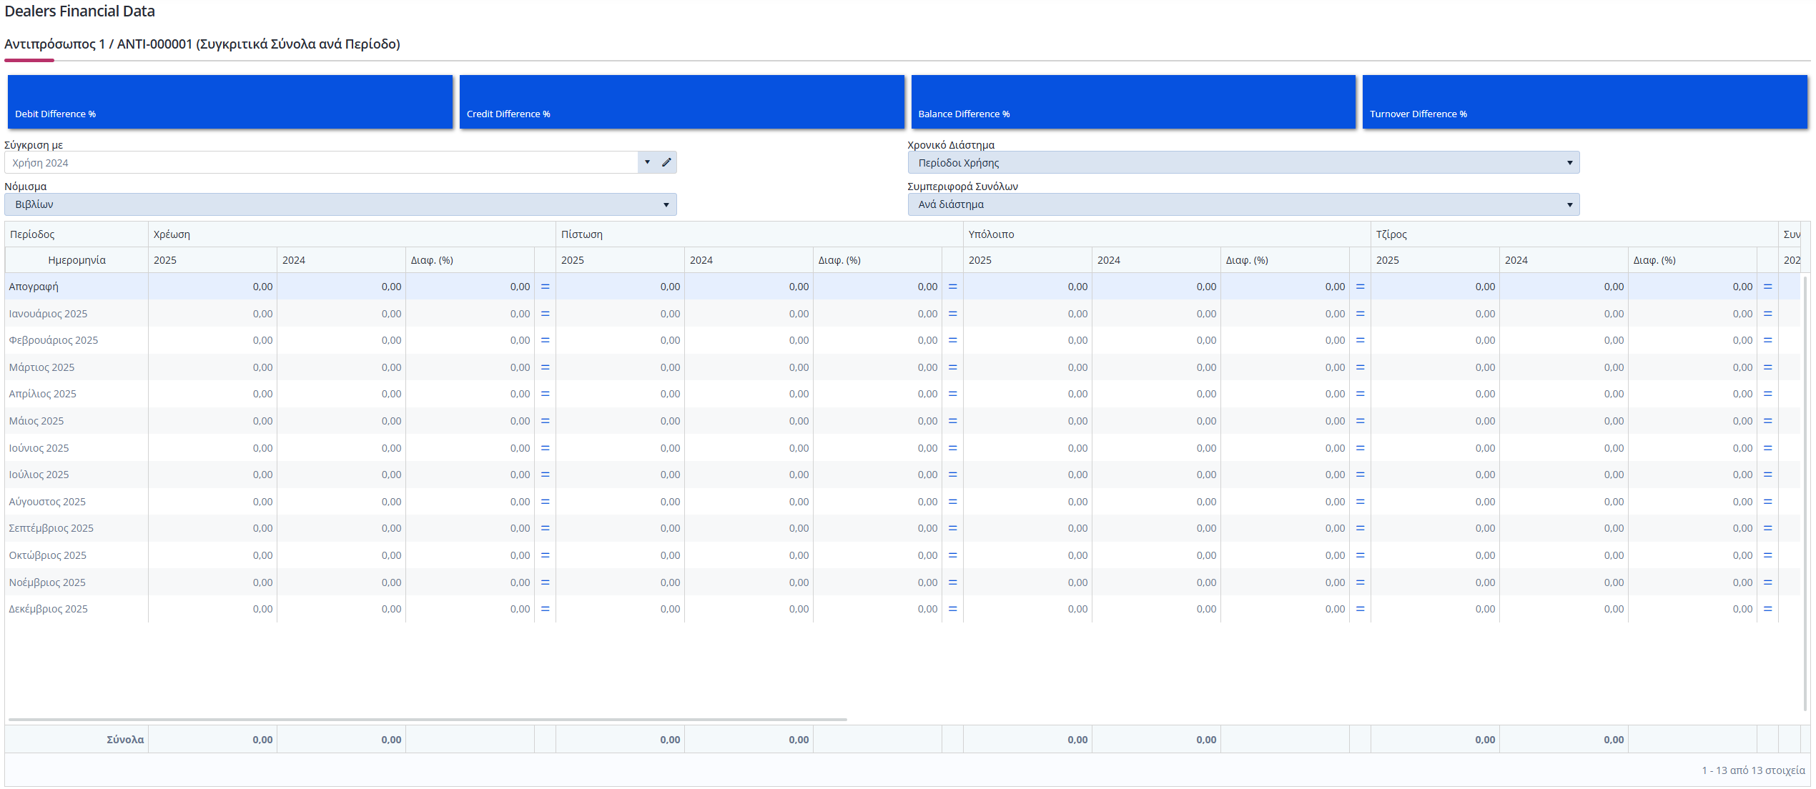The height and width of the screenshot is (789, 1816).
Task: Select the Απογραφή row label
Action: [34, 287]
